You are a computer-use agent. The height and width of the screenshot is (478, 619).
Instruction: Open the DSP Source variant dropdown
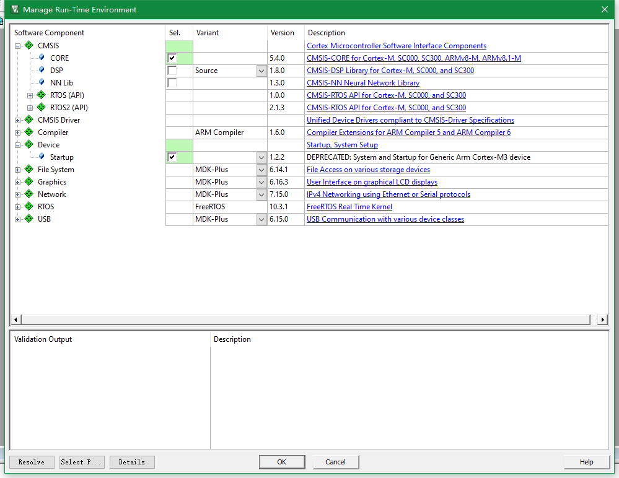point(261,71)
